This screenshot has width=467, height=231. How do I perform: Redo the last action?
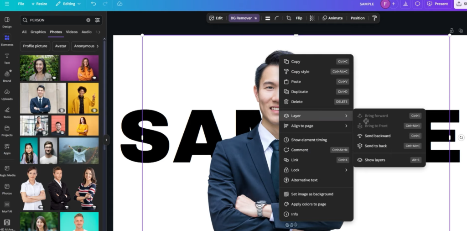[x=105, y=4]
